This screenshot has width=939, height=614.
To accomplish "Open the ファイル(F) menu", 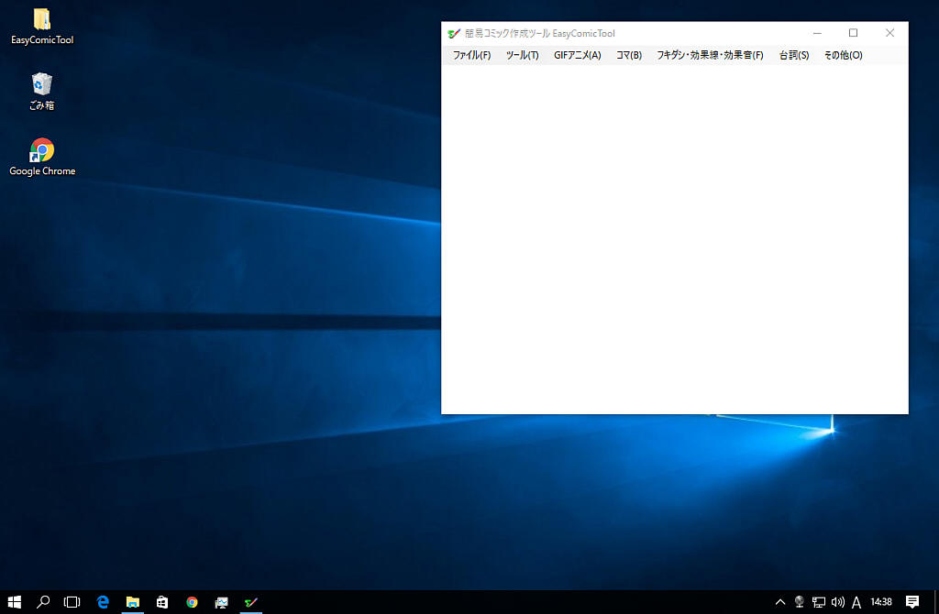I will (471, 55).
